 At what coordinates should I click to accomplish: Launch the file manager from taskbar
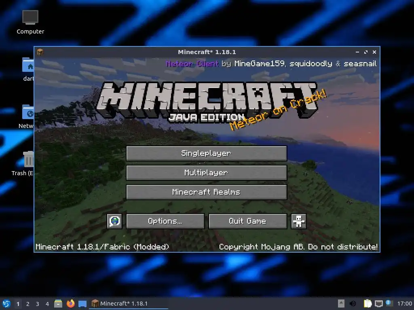point(58,304)
